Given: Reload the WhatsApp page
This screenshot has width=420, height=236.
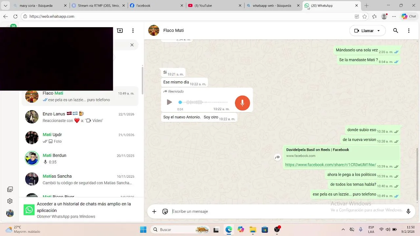Looking at the screenshot, I should pos(15,16).
